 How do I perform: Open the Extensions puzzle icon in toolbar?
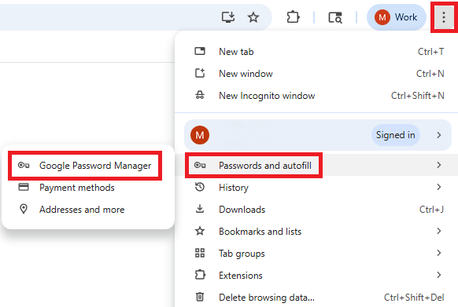pyautogui.click(x=293, y=17)
